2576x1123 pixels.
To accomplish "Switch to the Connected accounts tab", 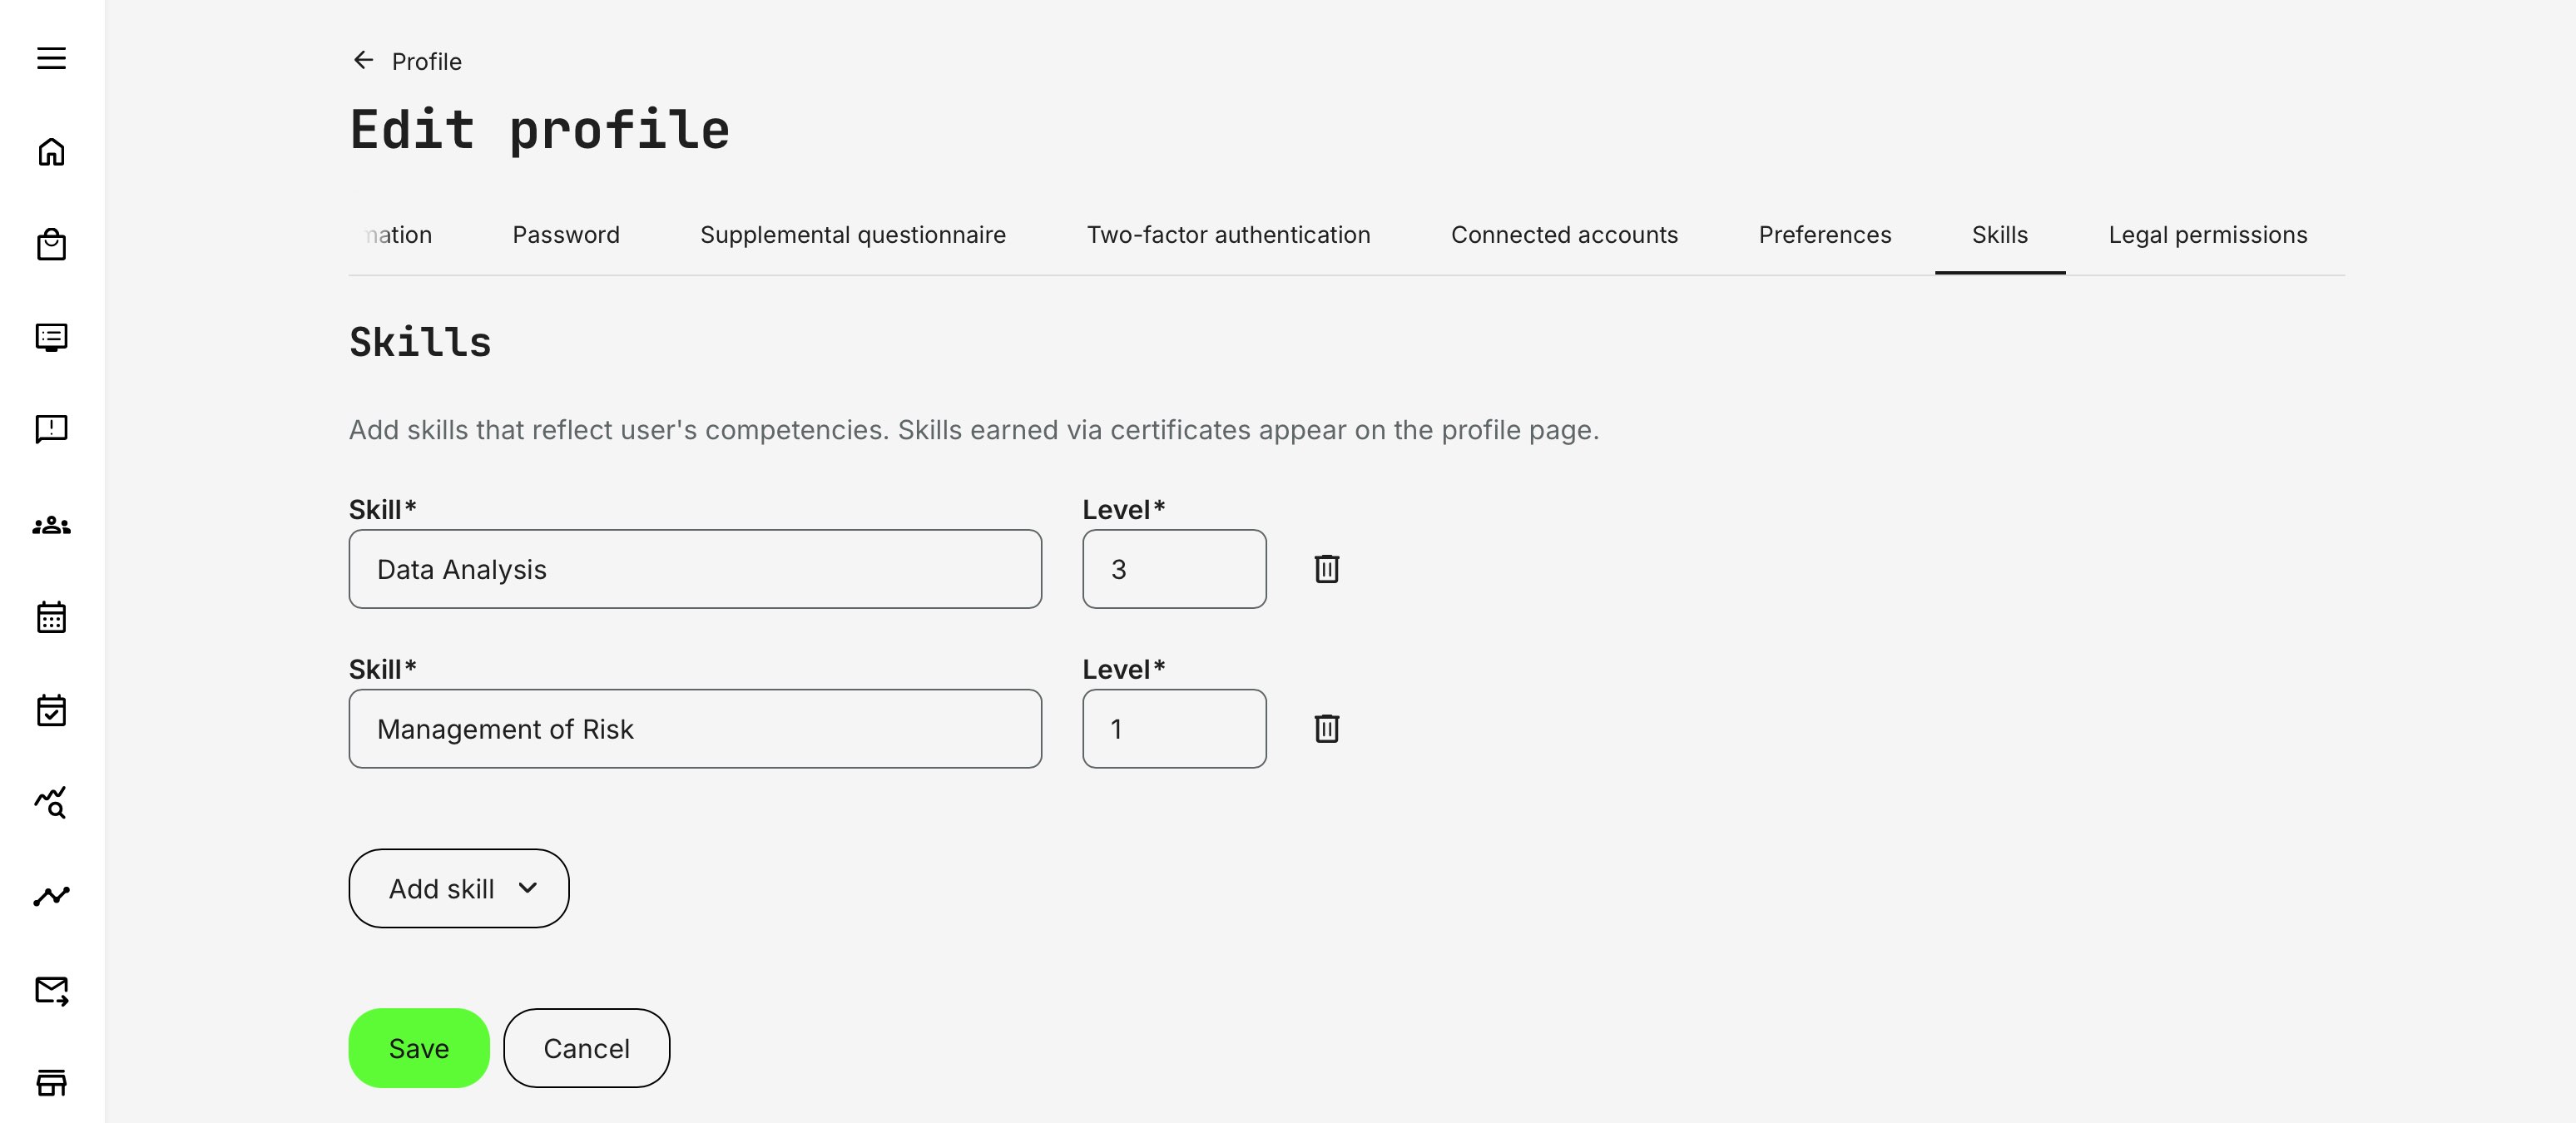I will point(1563,234).
